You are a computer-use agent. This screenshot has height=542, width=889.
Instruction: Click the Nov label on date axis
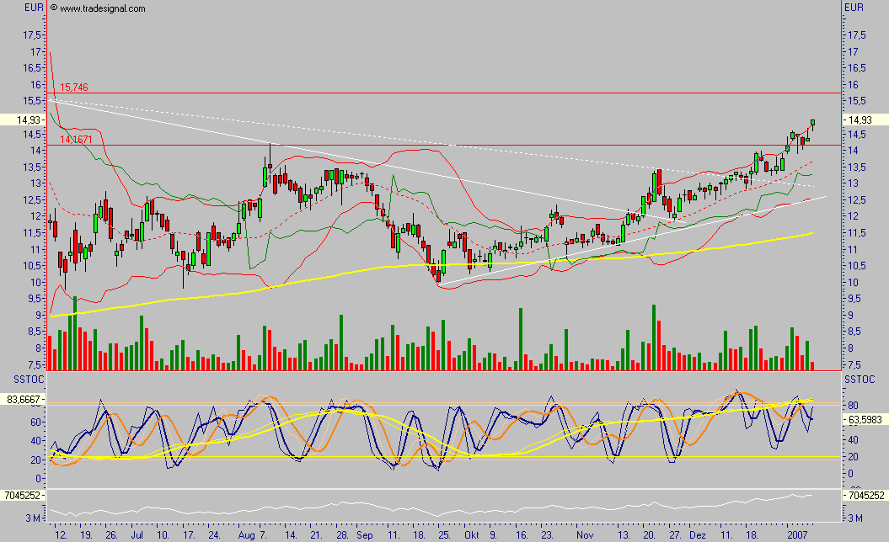(583, 534)
